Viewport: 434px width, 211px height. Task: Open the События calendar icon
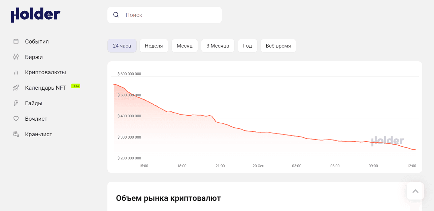(x=16, y=41)
